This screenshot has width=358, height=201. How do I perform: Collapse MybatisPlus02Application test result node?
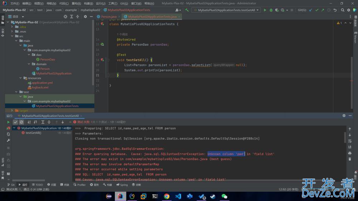pyautogui.click(x=14, y=128)
